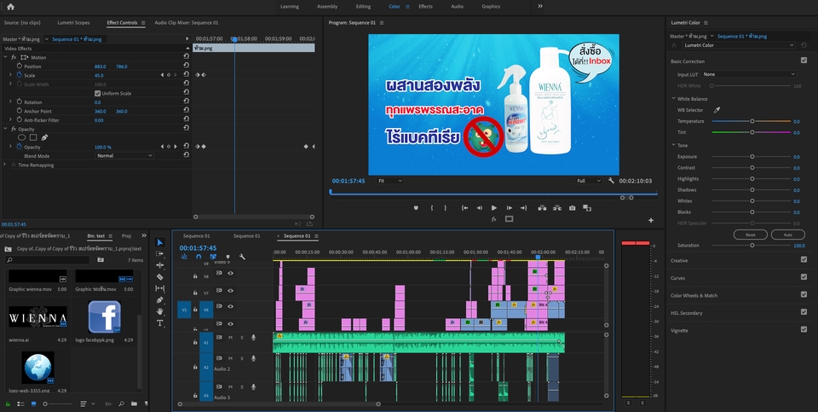Export a frame with the camera icon
Screen dimensions: 818x412
coord(573,208)
